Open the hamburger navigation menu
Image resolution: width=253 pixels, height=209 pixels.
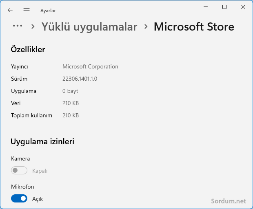27,10
